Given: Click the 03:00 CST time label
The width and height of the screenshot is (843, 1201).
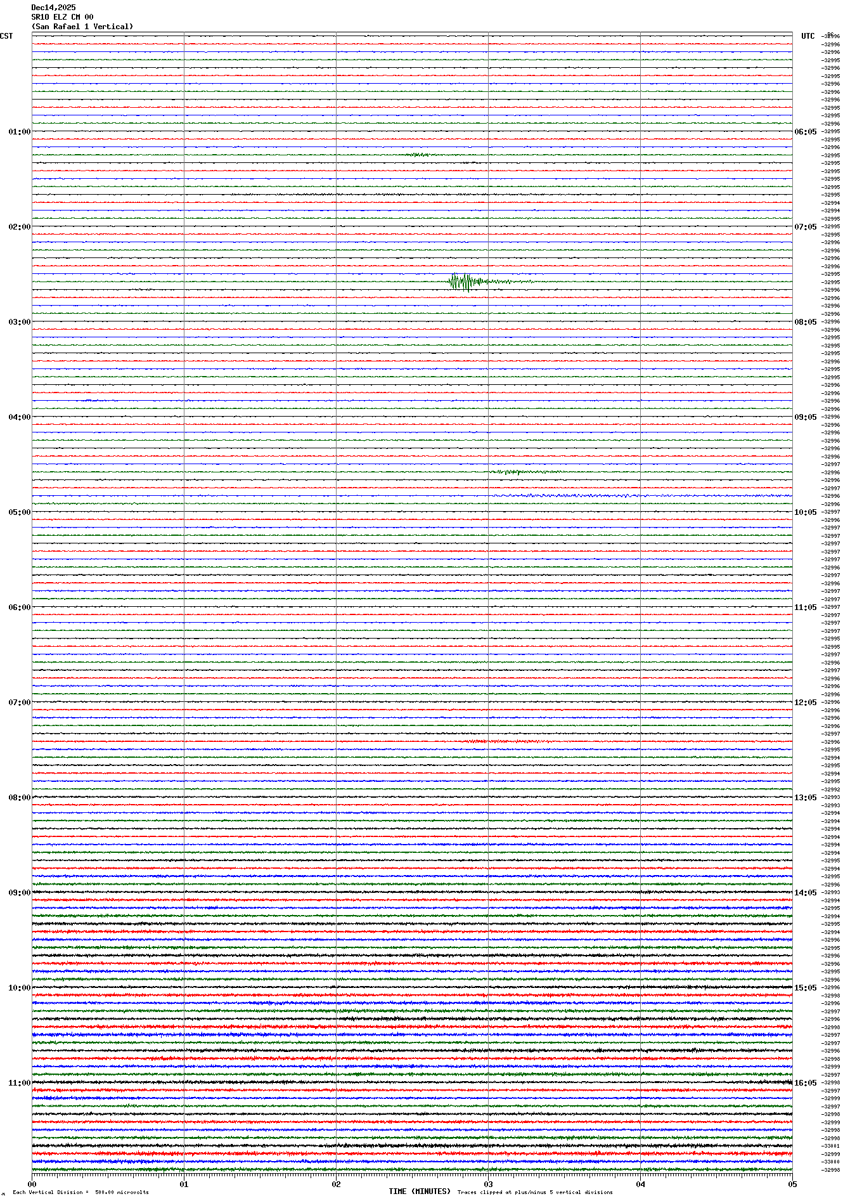Looking at the screenshot, I should pos(19,322).
